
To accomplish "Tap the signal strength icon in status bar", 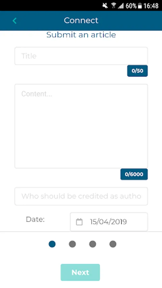I will point(121,6).
